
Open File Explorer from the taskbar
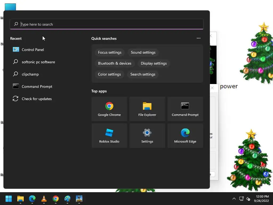(x=20, y=199)
